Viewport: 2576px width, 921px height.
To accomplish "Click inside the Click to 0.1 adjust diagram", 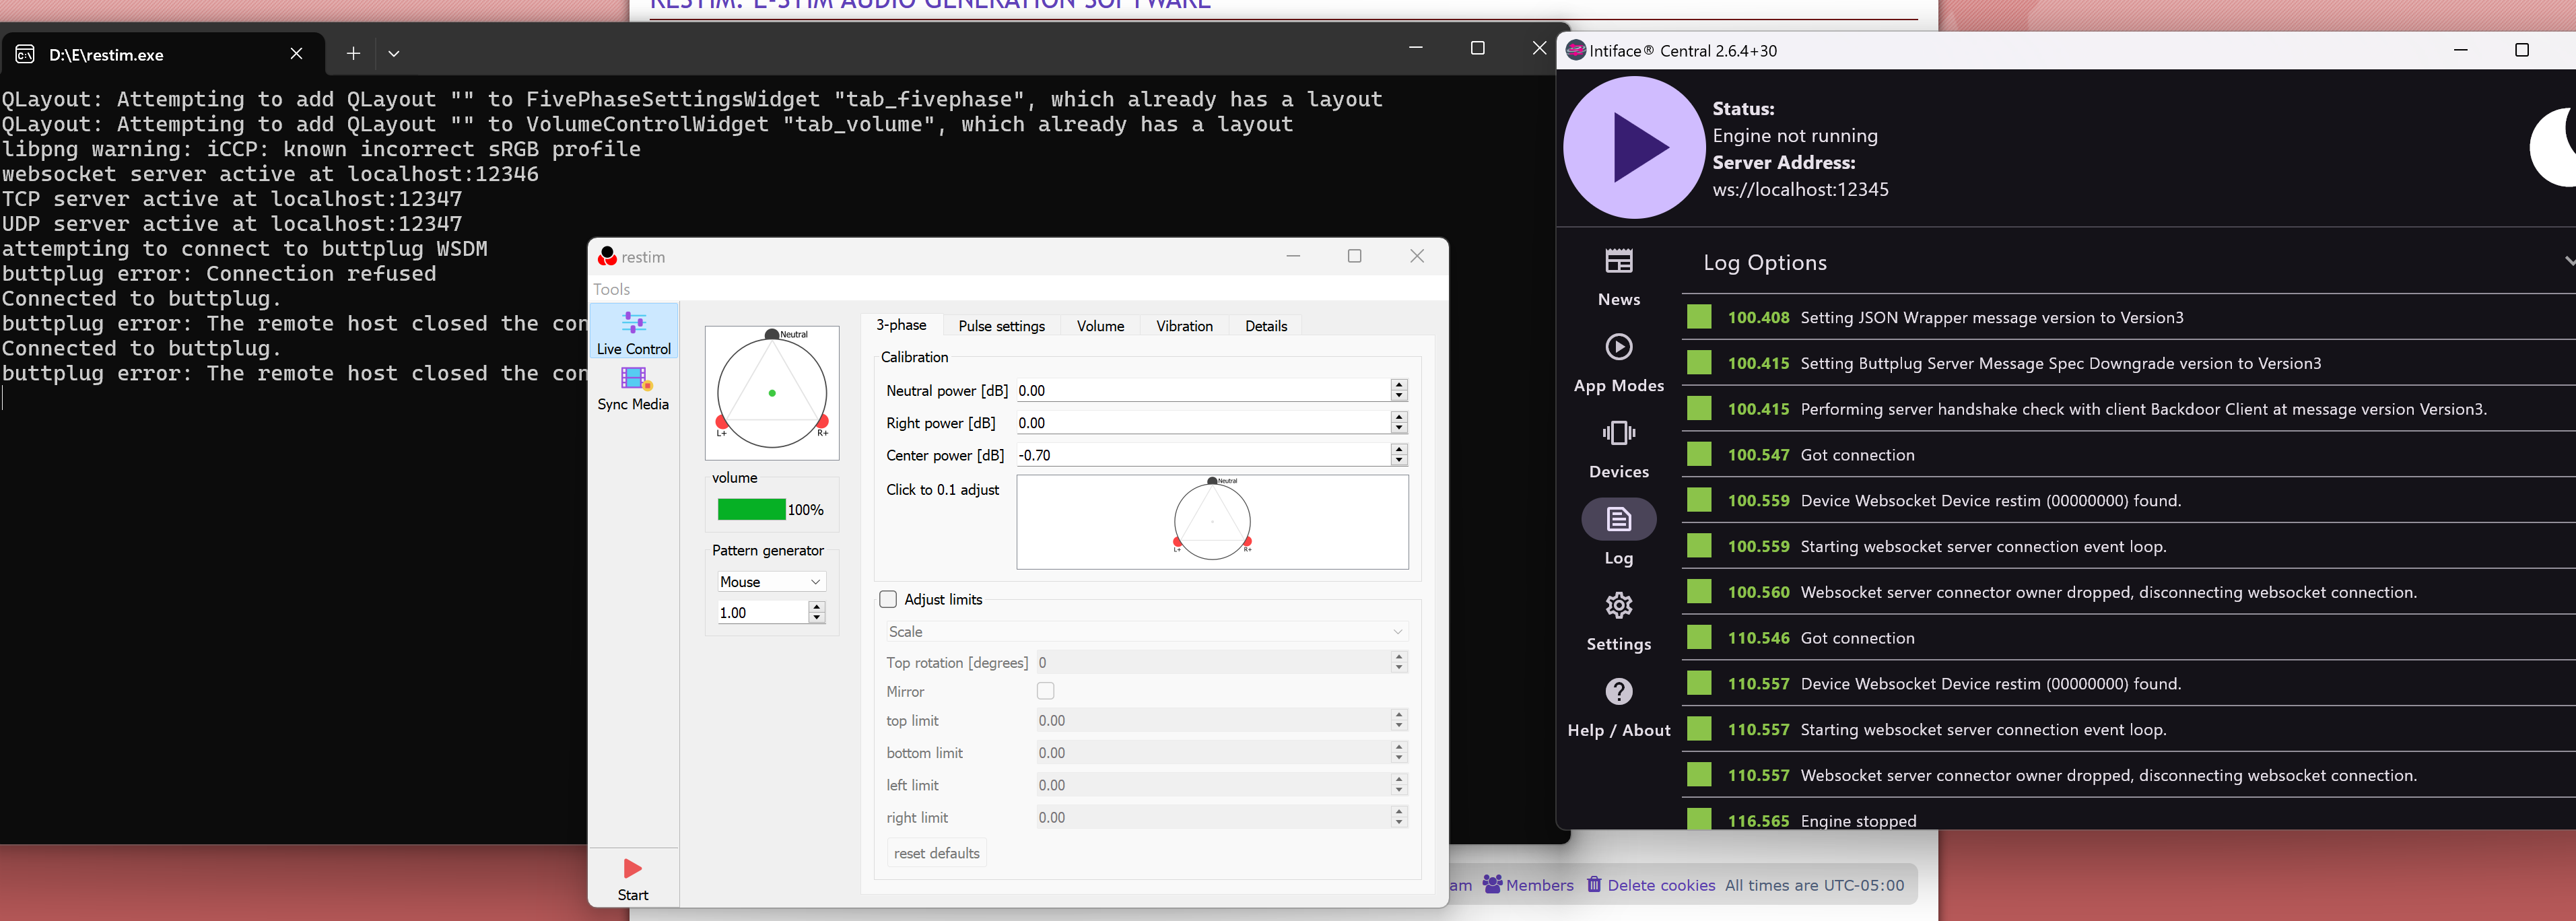I will pos(1212,522).
